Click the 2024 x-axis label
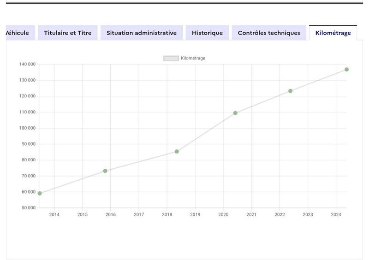 pos(336,214)
